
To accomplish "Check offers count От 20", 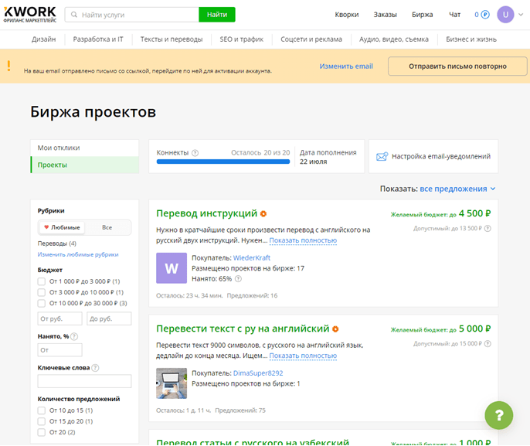I will 42,432.
